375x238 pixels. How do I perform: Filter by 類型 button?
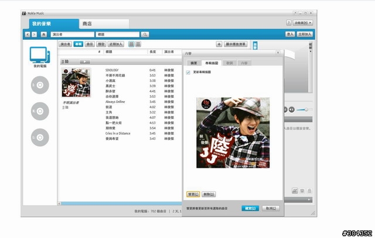(x=101, y=44)
